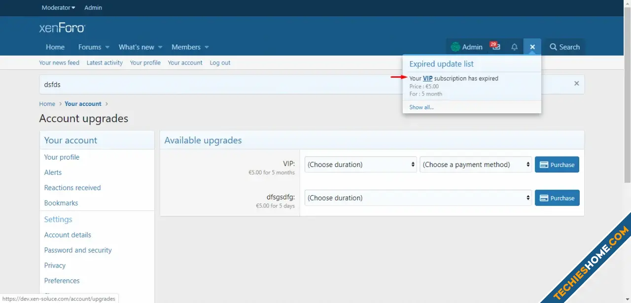Open the inbox envelope icon with badge

click(496, 47)
